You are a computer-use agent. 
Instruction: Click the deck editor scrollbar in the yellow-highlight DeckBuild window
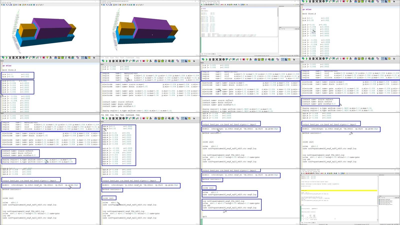[x=378, y=190]
